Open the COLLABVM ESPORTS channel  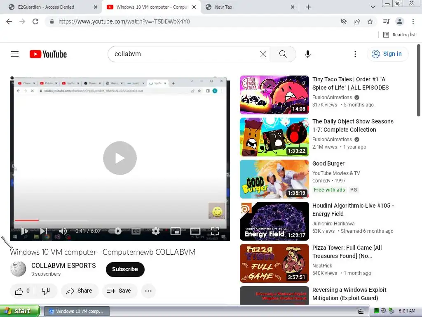(63, 265)
